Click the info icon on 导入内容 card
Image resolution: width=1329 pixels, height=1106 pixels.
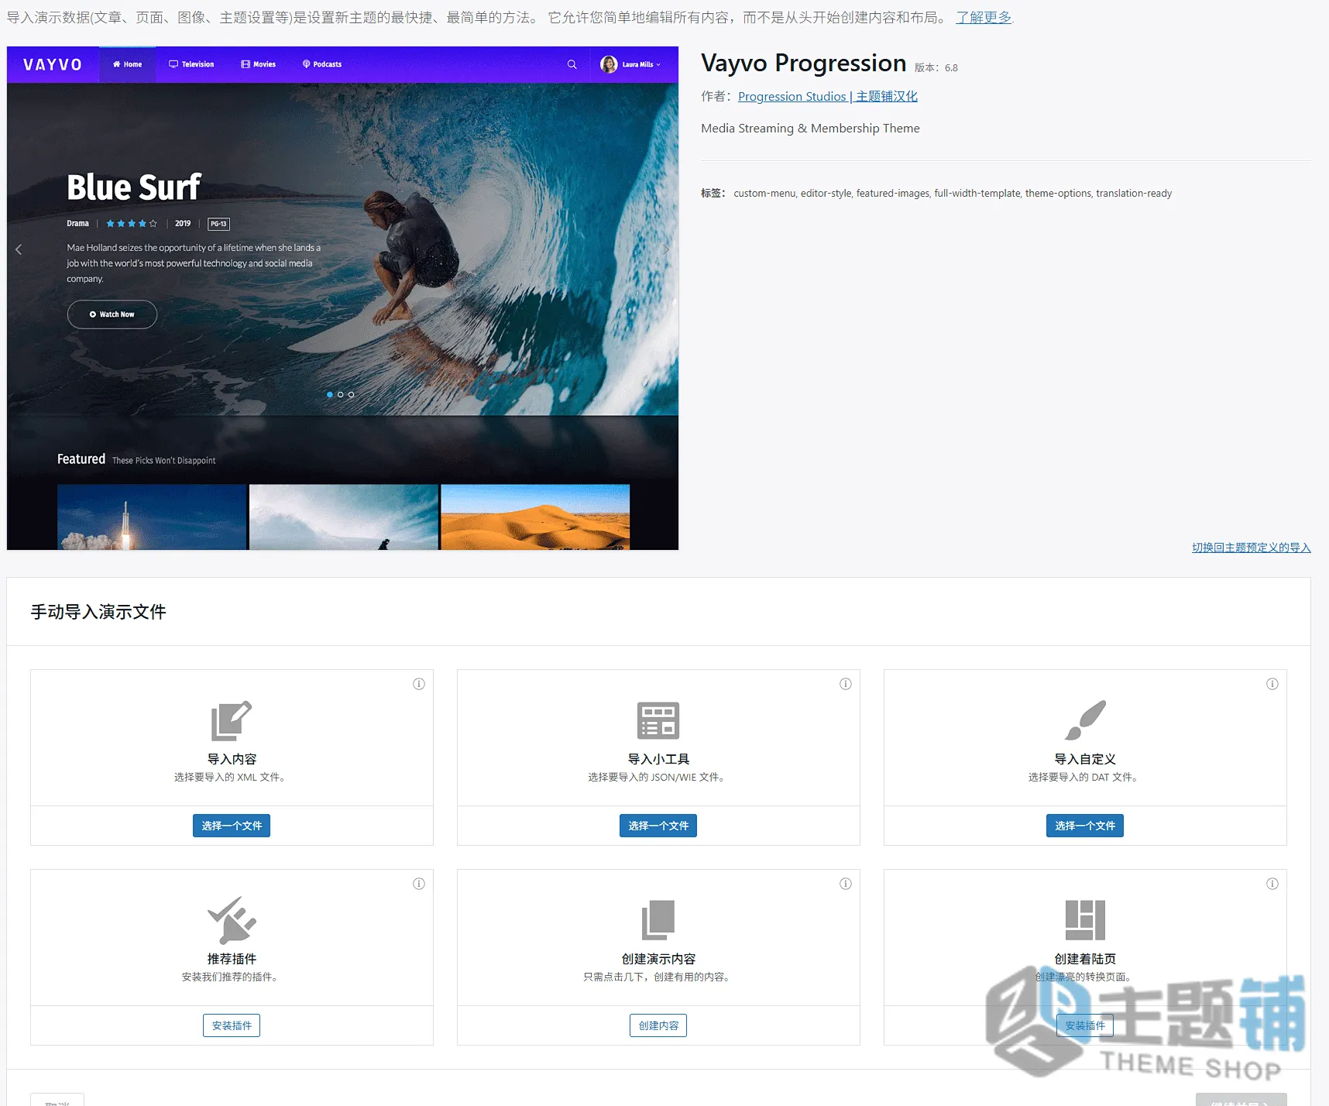(419, 684)
